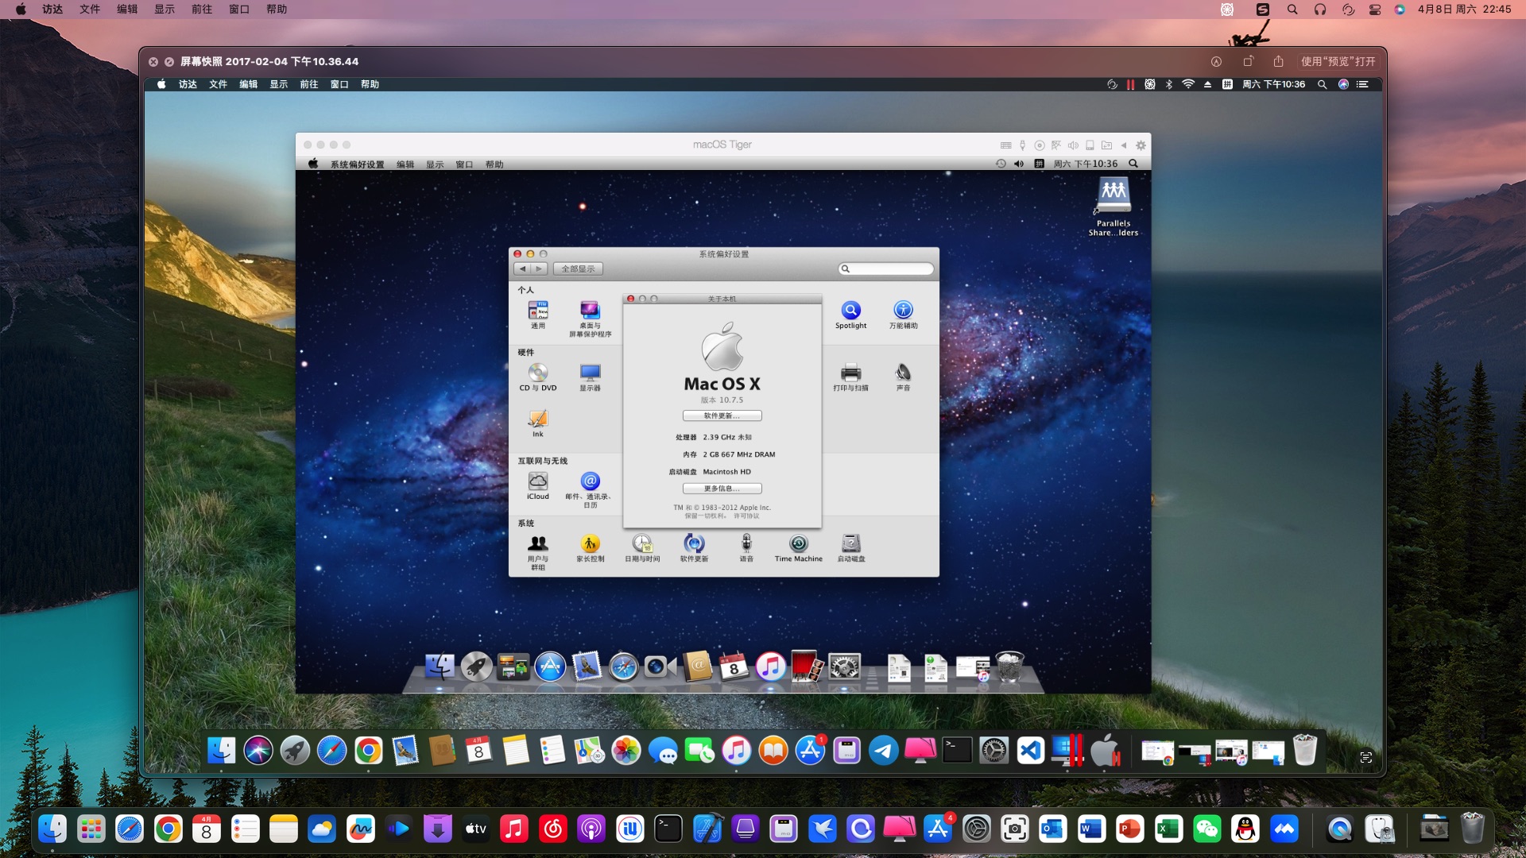Image resolution: width=1526 pixels, height=858 pixels.
Task: Click the Markup pen icon in Quick Look
Action: pos(1216,61)
